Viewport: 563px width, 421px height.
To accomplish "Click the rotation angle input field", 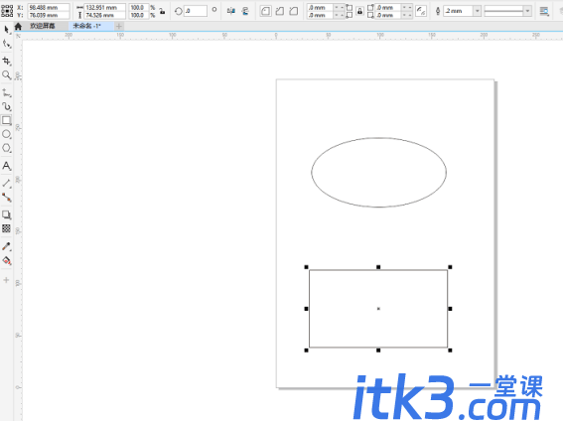I will 196,11.
